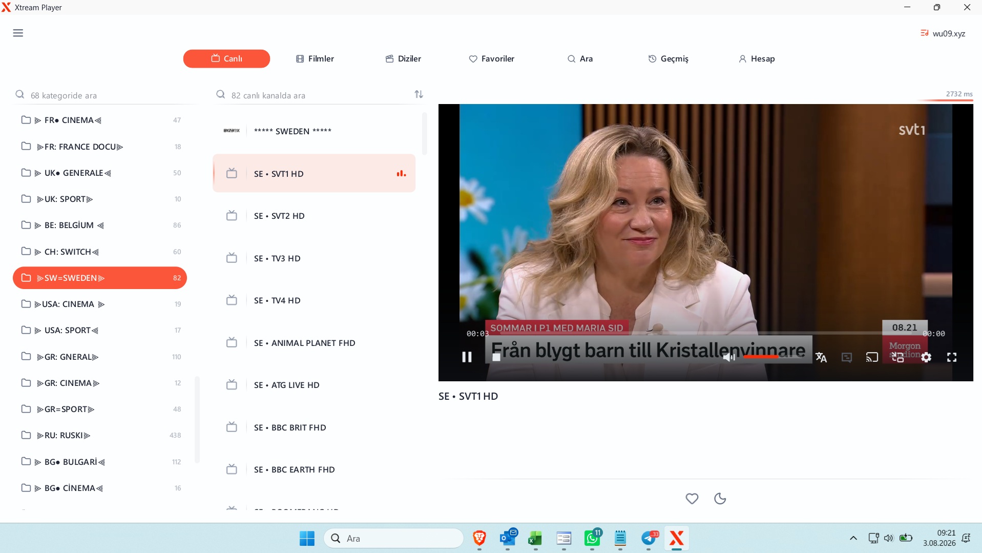Open the UK: SPORT category
982x553 pixels.
click(100, 199)
